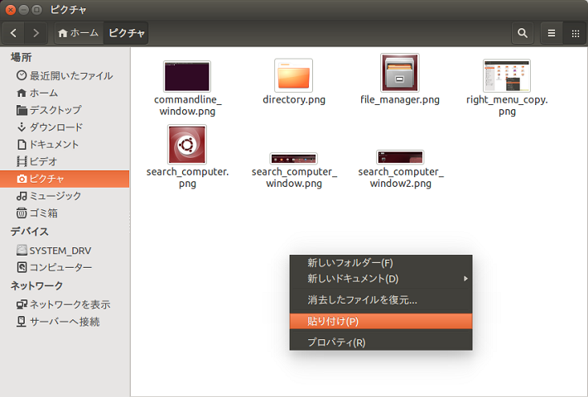Select the search_computer.png Ubuntu logo image
The image size is (588, 397).
[x=187, y=145]
